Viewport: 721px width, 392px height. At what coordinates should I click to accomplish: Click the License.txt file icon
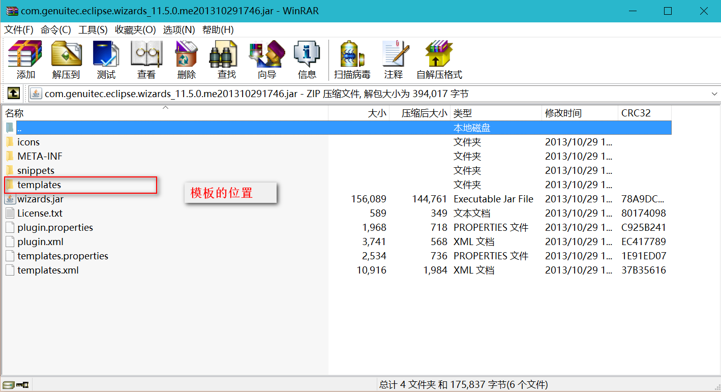point(10,213)
